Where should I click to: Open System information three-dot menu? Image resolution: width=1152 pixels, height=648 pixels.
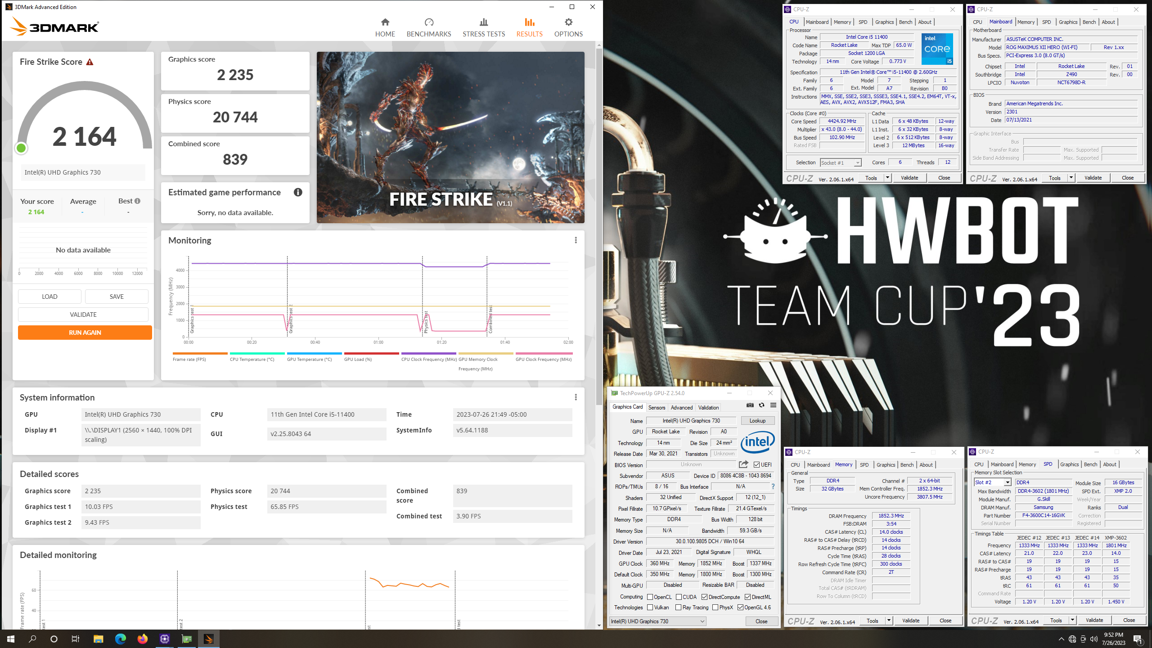576,397
